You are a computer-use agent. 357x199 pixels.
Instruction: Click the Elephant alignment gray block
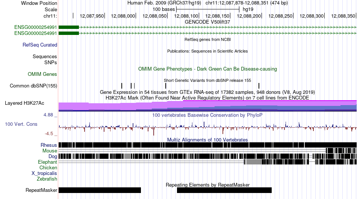click(254, 162)
